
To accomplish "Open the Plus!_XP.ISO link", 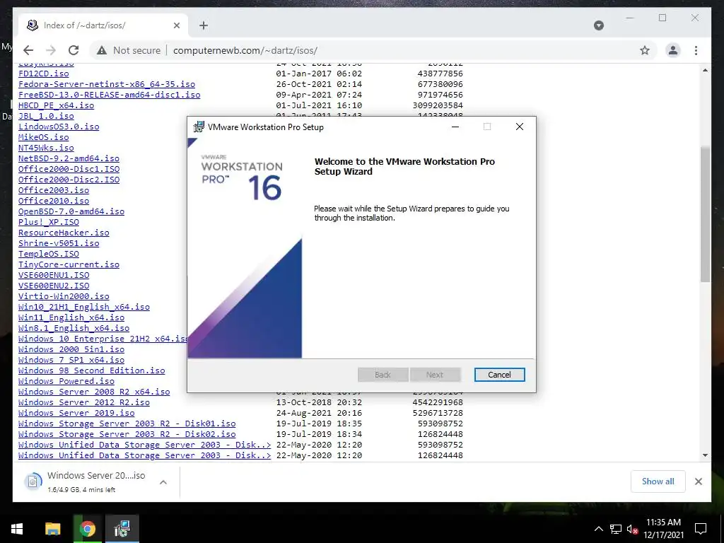I will [x=49, y=222].
